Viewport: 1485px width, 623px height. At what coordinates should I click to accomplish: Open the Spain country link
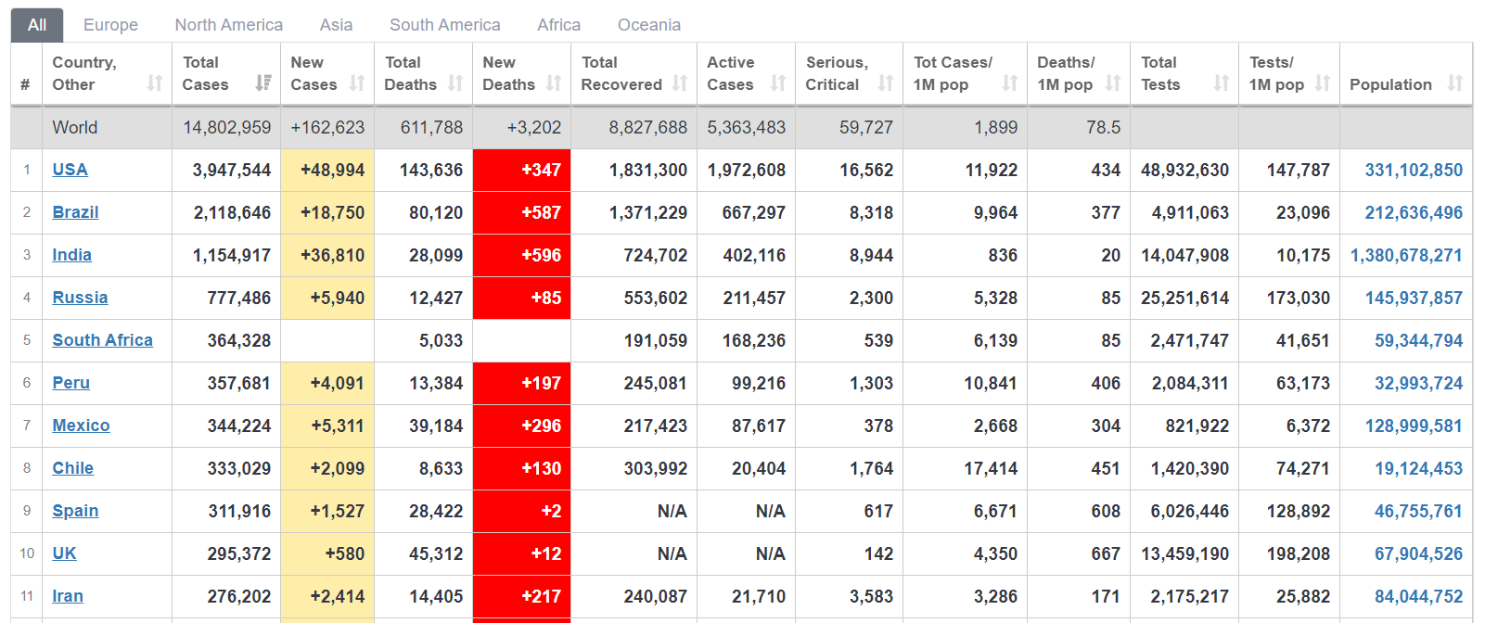point(75,511)
